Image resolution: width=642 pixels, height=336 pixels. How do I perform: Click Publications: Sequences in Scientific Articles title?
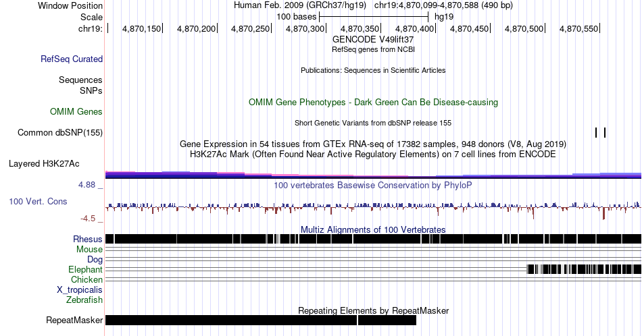[x=373, y=70]
